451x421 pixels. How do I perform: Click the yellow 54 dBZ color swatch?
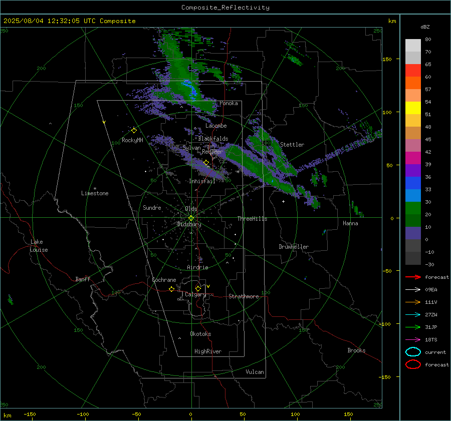tap(413, 108)
